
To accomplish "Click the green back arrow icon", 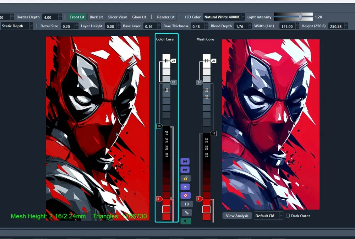I will tap(185, 221).
